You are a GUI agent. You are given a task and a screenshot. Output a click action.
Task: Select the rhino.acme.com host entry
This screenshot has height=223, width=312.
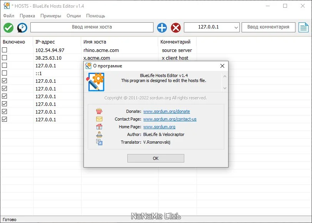tap(101, 50)
